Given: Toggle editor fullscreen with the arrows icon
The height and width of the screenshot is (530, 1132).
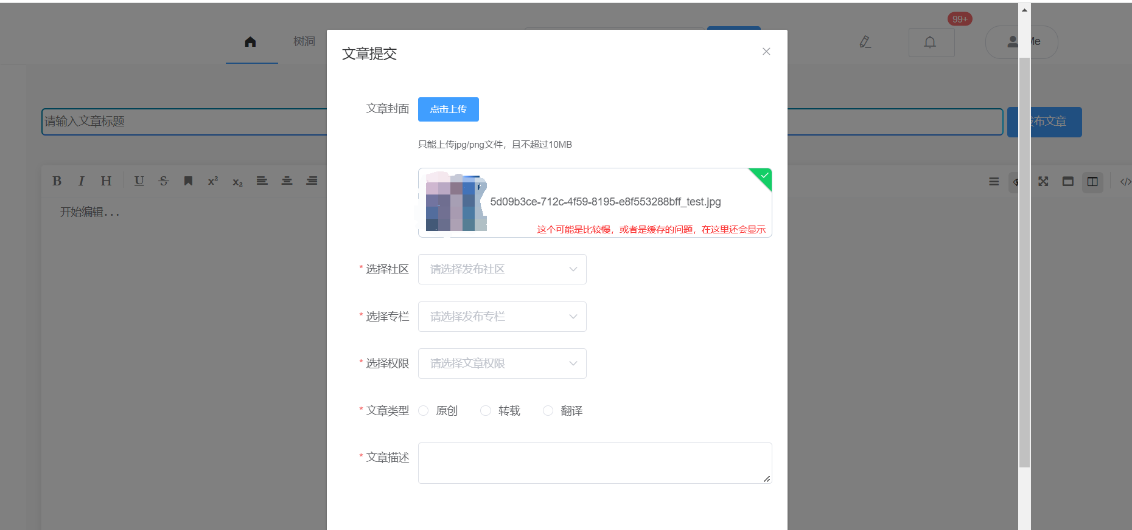Looking at the screenshot, I should (1043, 182).
